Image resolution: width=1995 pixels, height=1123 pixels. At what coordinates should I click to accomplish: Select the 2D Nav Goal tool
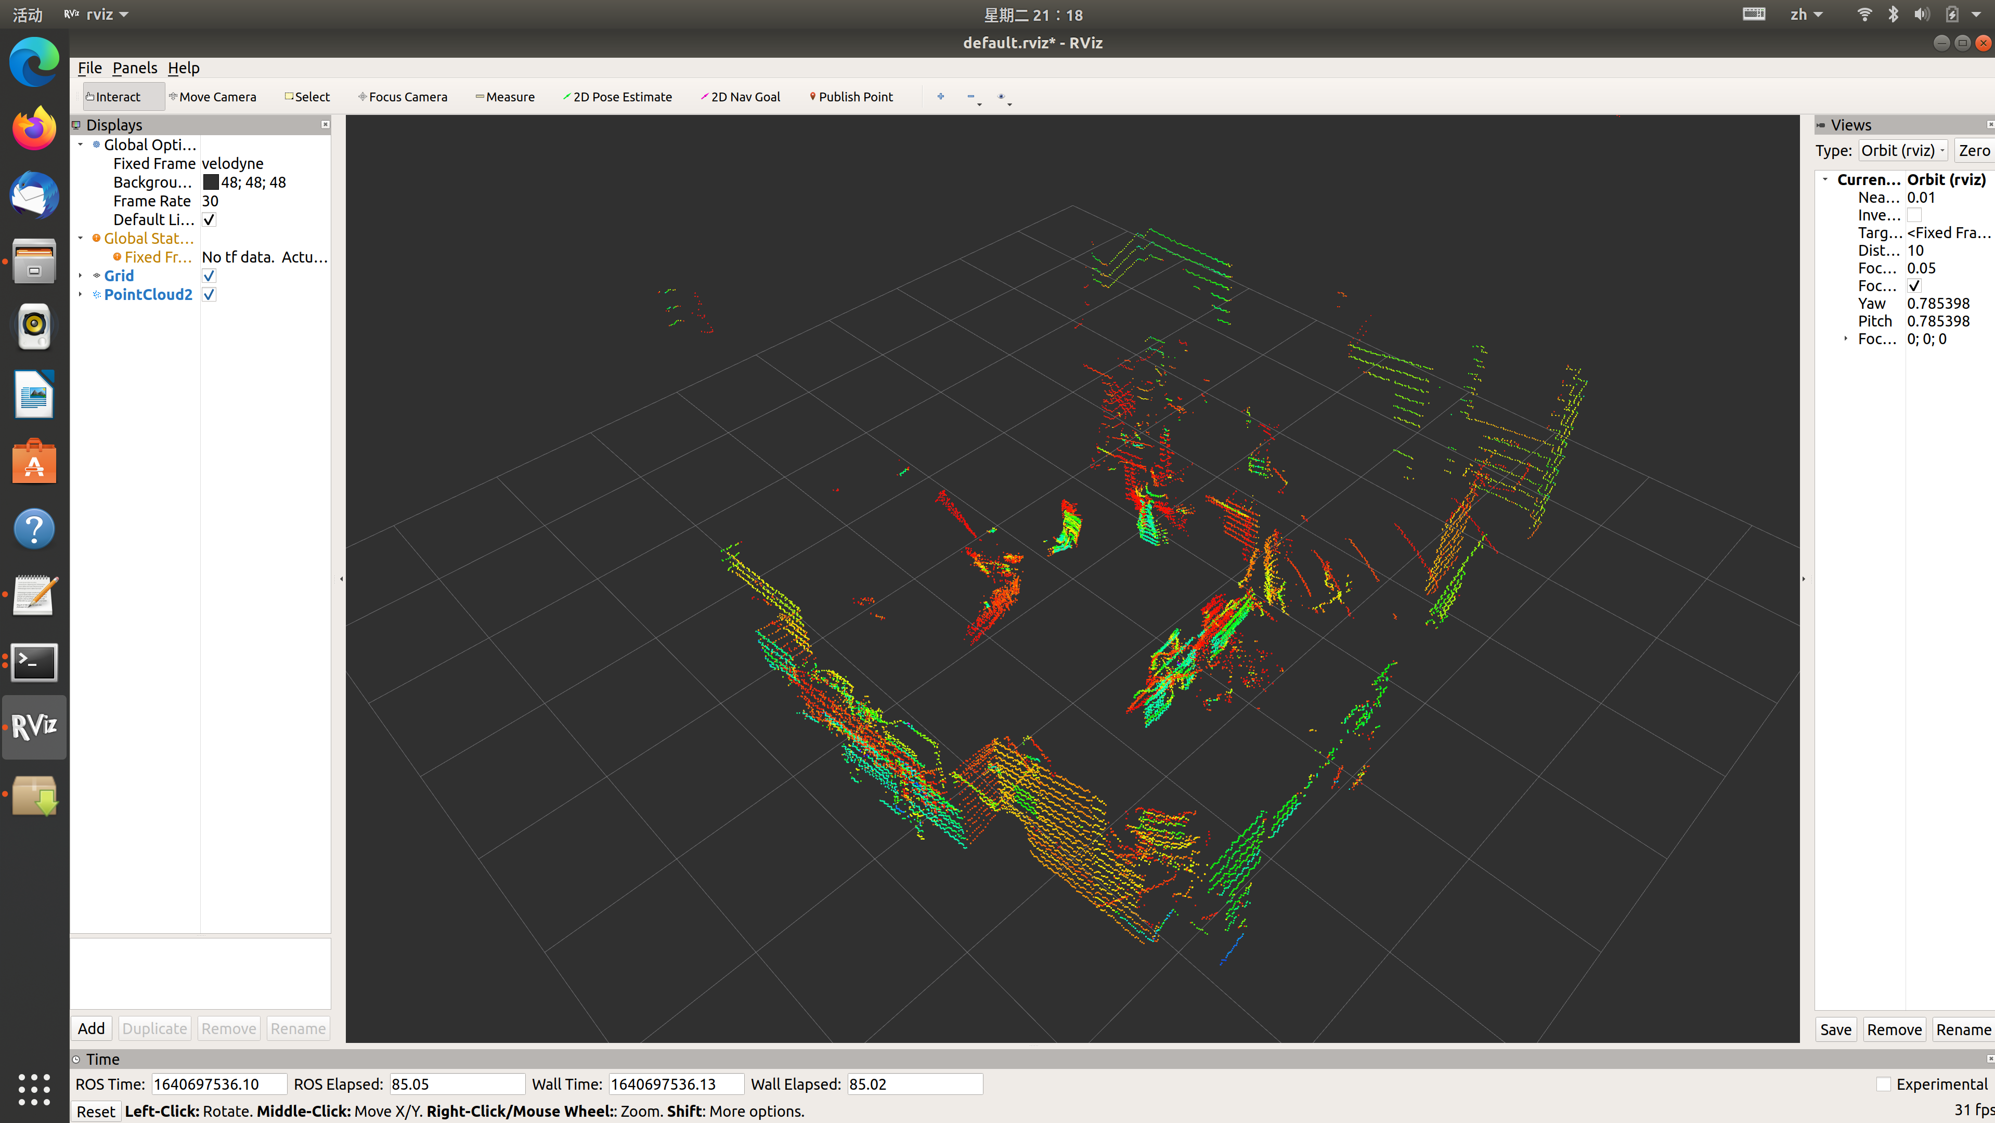point(741,97)
